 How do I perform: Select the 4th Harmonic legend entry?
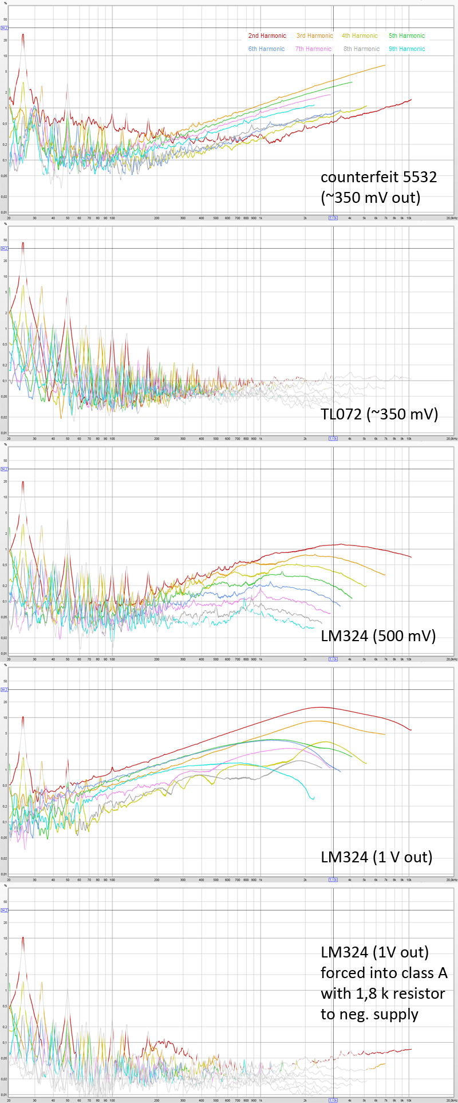point(360,36)
